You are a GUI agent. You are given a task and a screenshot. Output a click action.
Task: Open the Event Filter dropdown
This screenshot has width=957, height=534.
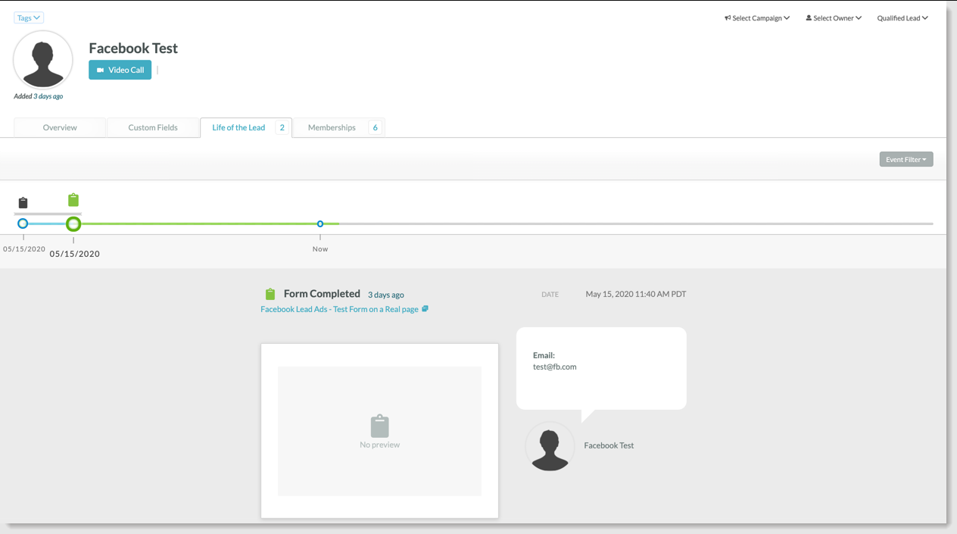(906, 160)
